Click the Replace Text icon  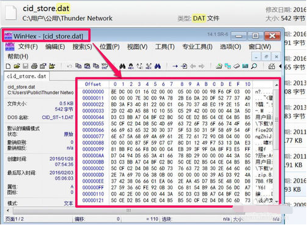tap(140, 66)
